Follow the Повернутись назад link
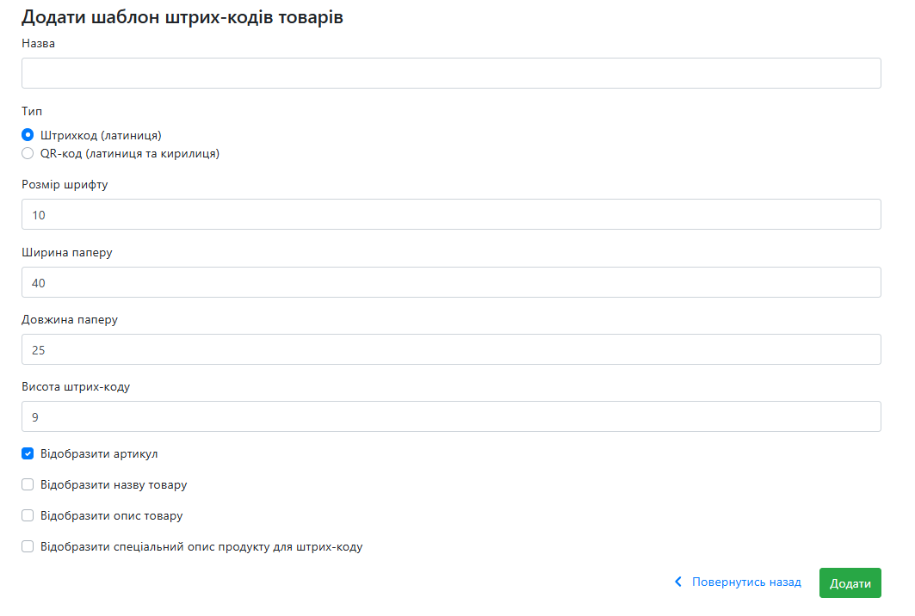This screenshot has width=915, height=616. point(746,582)
